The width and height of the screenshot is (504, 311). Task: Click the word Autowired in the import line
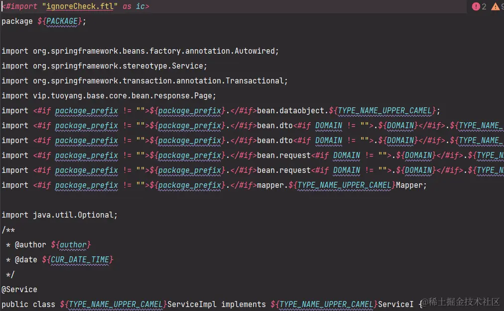pyautogui.click(x=254, y=51)
